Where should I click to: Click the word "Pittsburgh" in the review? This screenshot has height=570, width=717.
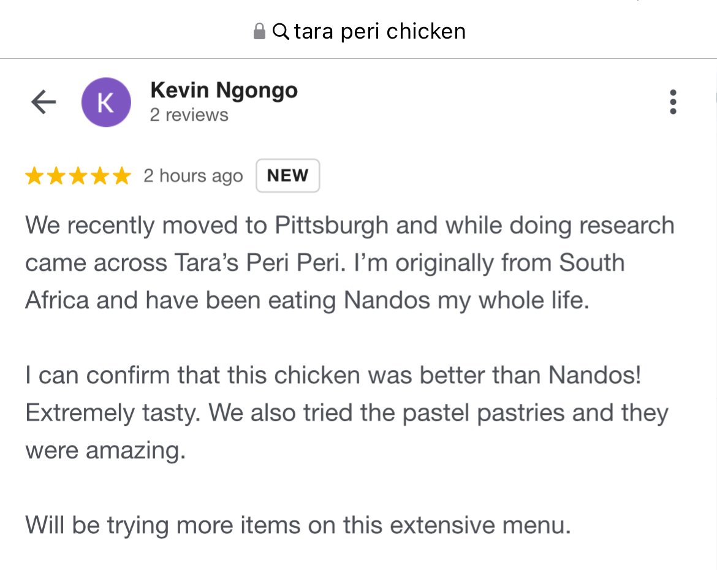332,226
